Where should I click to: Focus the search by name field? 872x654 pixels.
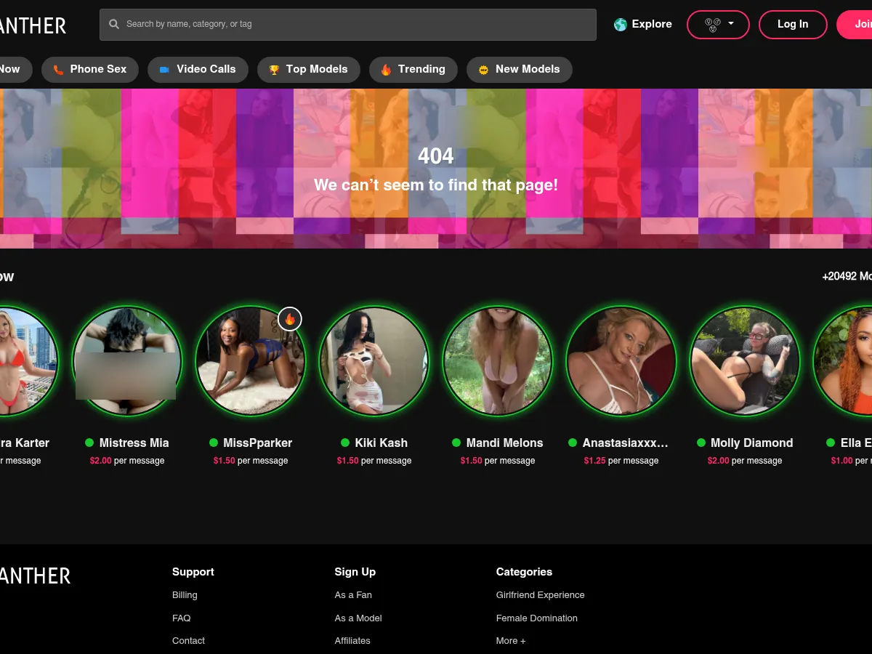(348, 25)
